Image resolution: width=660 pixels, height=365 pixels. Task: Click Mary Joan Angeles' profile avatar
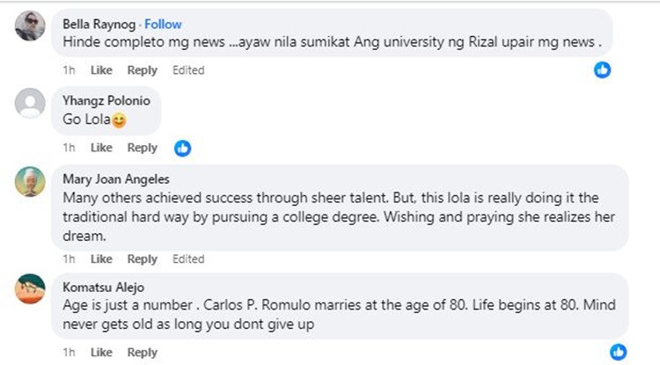(31, 182)
